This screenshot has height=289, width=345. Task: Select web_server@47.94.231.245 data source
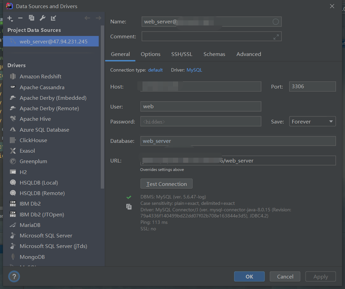pyautogui.click(x=51, y=41)
